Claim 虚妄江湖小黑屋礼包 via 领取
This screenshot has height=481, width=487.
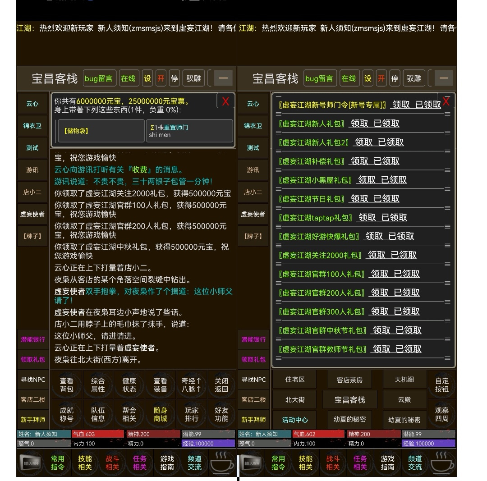coord(367,180)
